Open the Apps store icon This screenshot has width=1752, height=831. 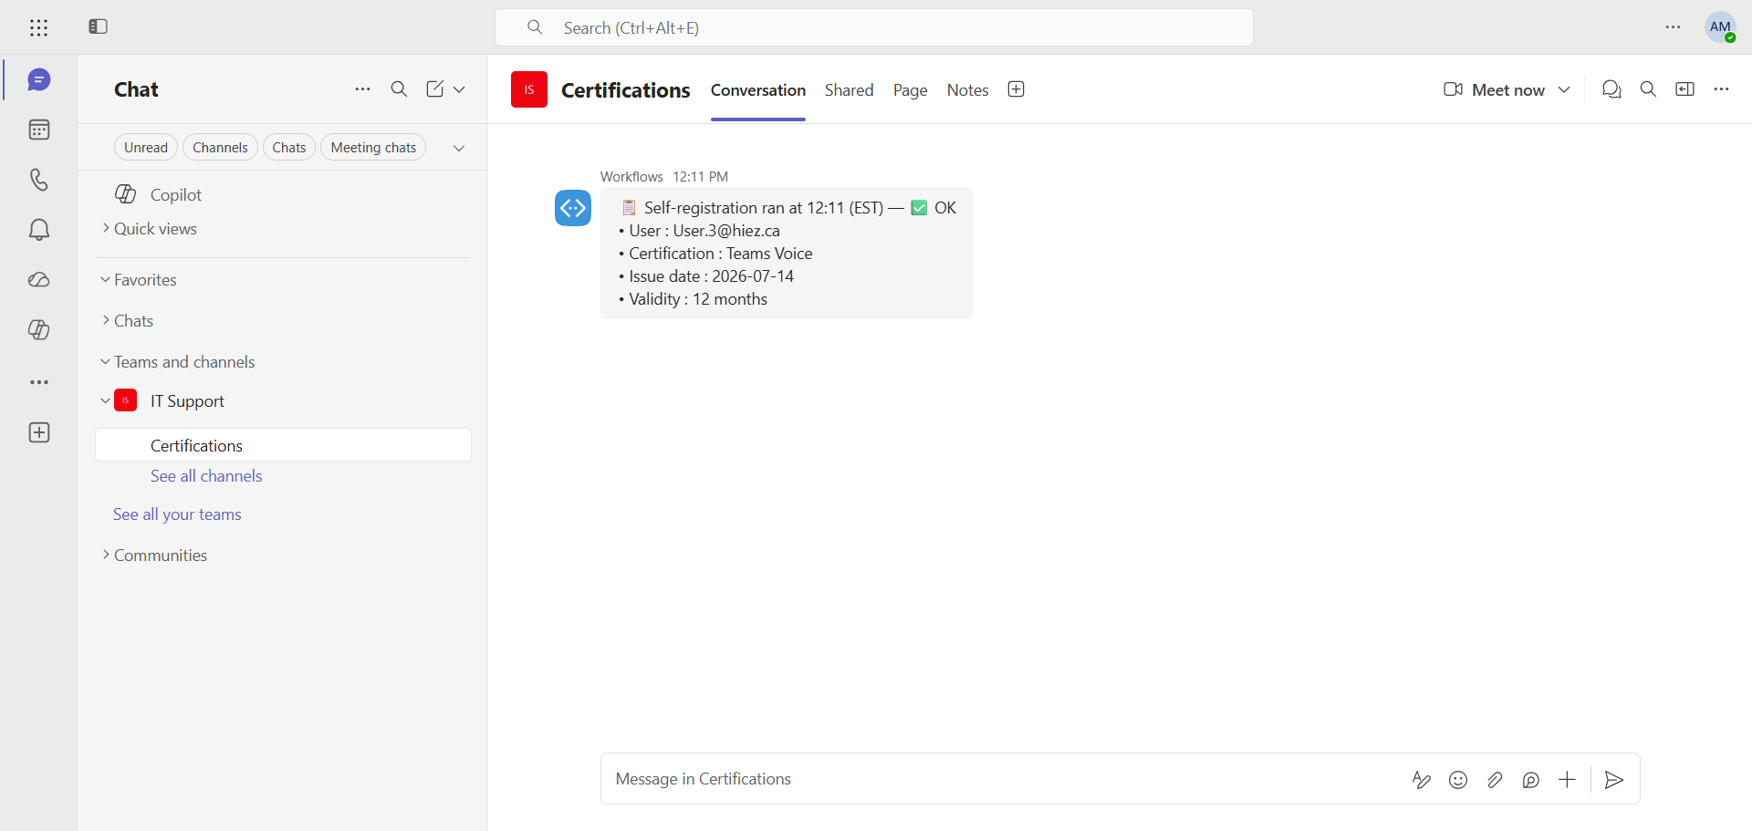39,432
